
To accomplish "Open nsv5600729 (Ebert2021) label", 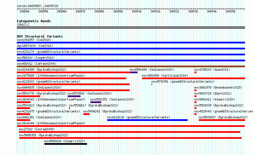I will (x=213, y=93).
